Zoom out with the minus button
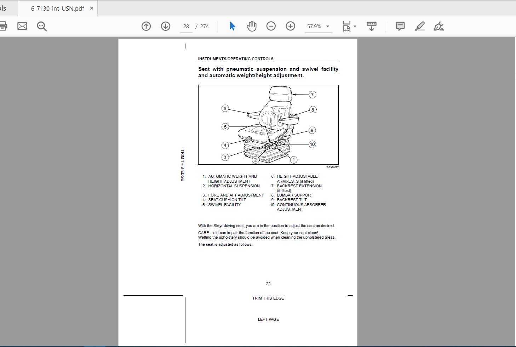 tap(271, 26)
